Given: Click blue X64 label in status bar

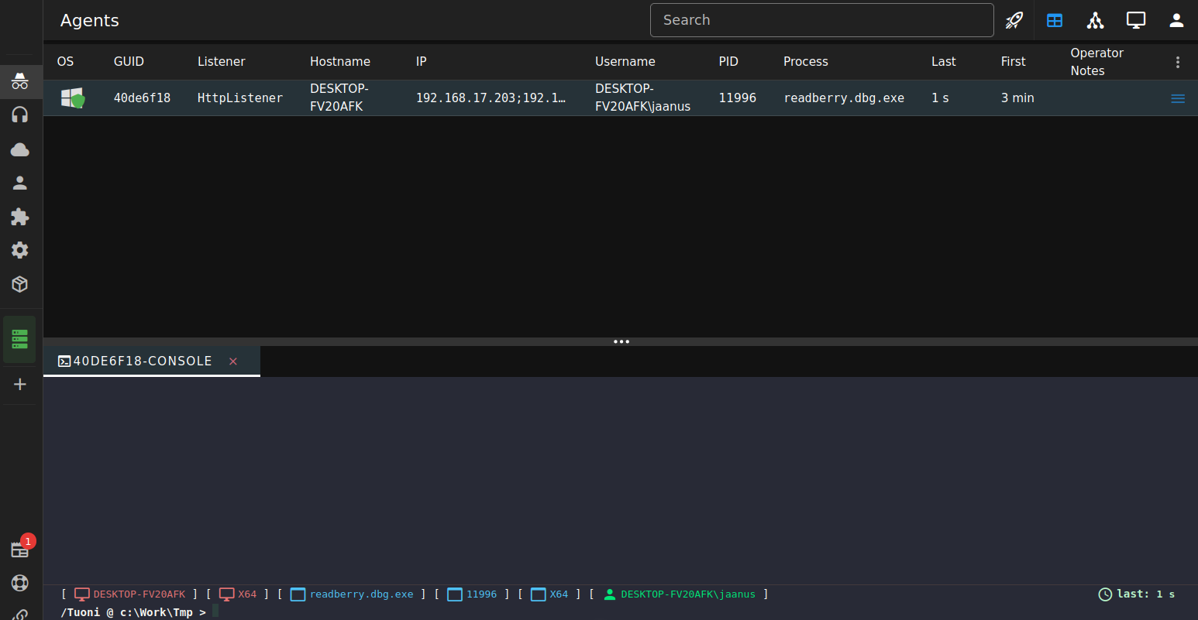Looking at the screenshot, I should (559, 594).
